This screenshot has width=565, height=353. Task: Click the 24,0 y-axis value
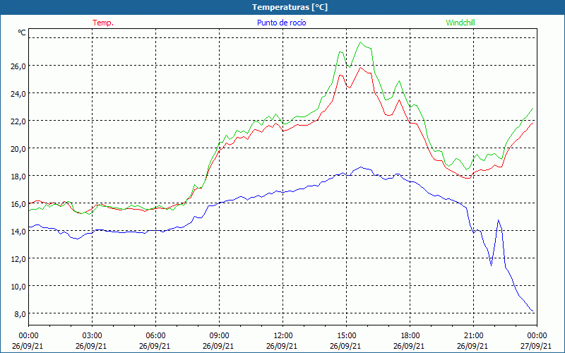(20, 93)
